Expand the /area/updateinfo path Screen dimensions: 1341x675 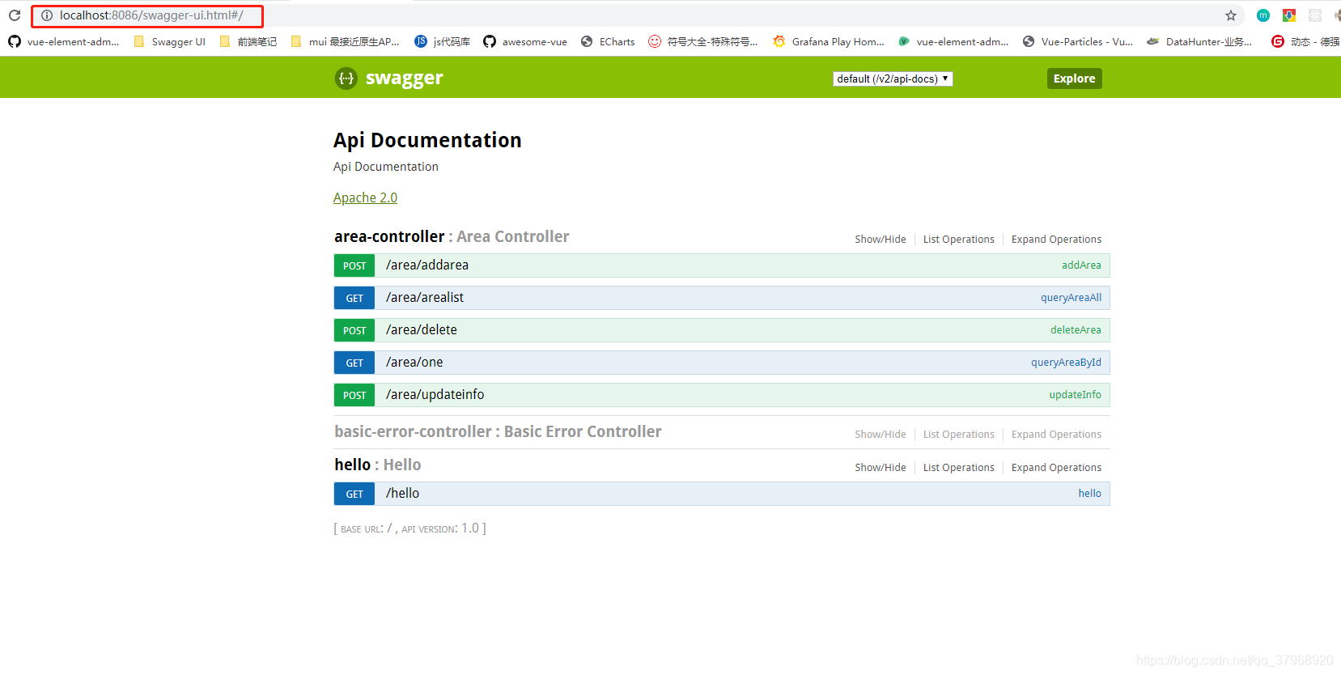(435, 395)
